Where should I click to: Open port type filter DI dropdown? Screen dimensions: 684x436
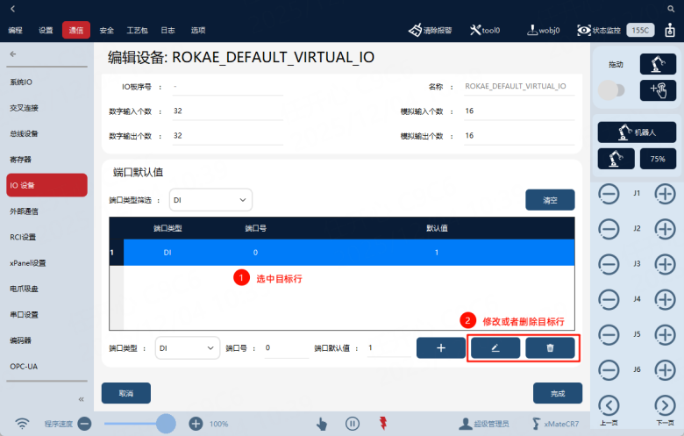point(210,200)
